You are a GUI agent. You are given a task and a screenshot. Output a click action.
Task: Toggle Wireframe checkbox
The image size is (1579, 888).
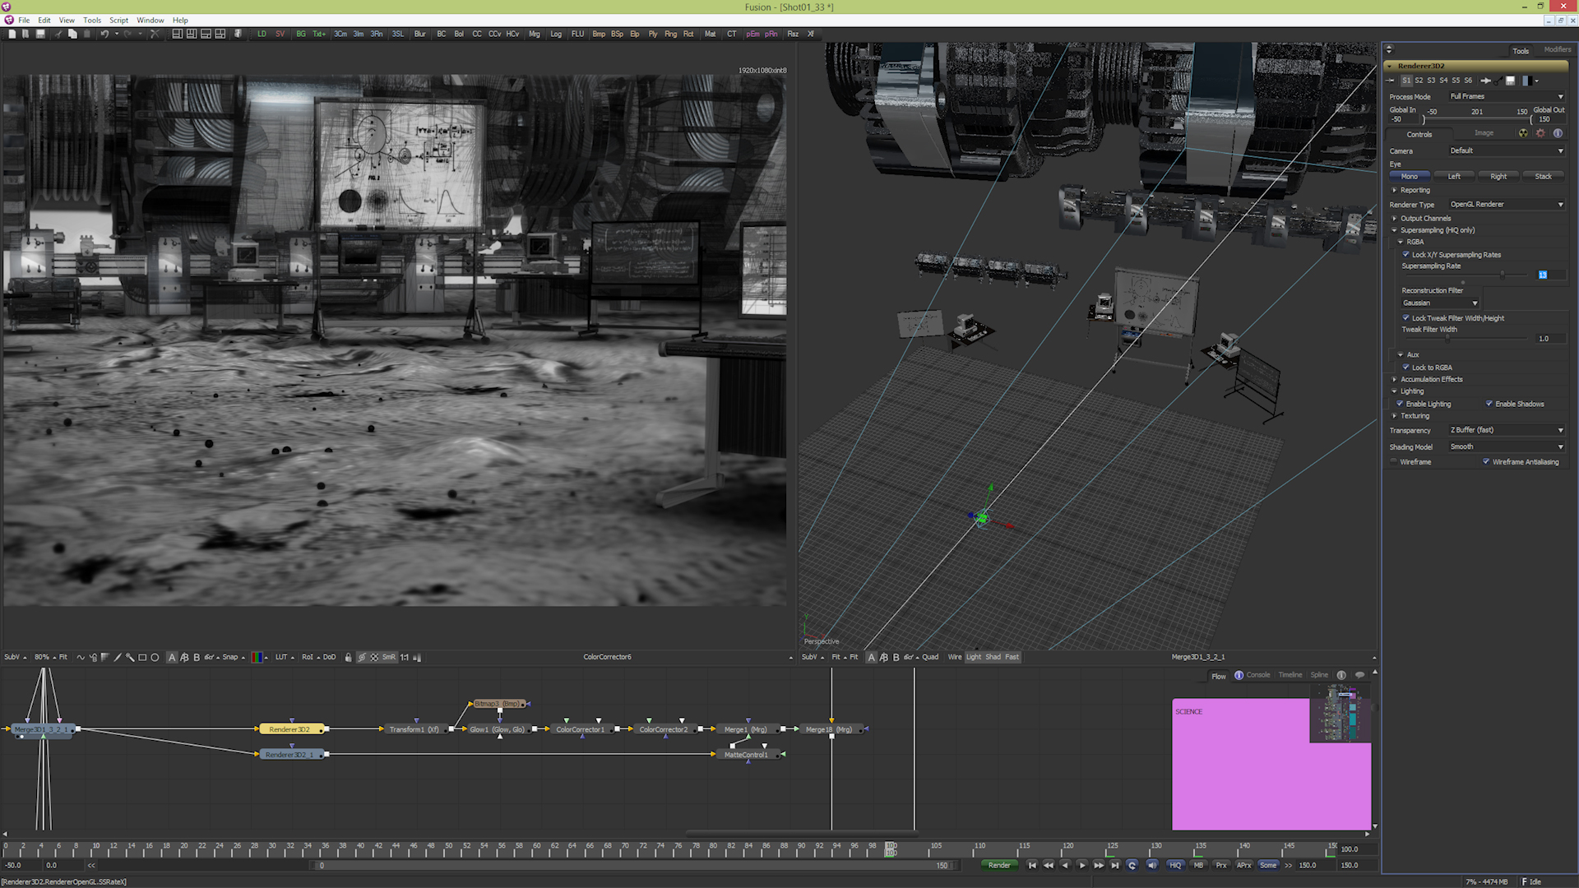click(x=1394, y=462)
